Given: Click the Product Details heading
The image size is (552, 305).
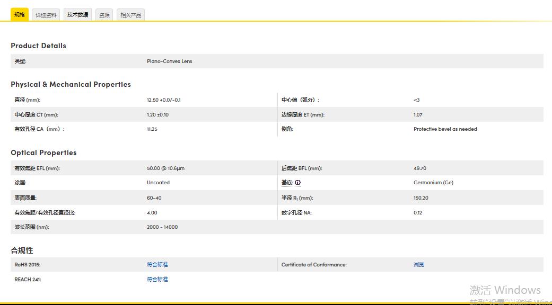Looking at the screenshot, I should [x=38, y=46].
